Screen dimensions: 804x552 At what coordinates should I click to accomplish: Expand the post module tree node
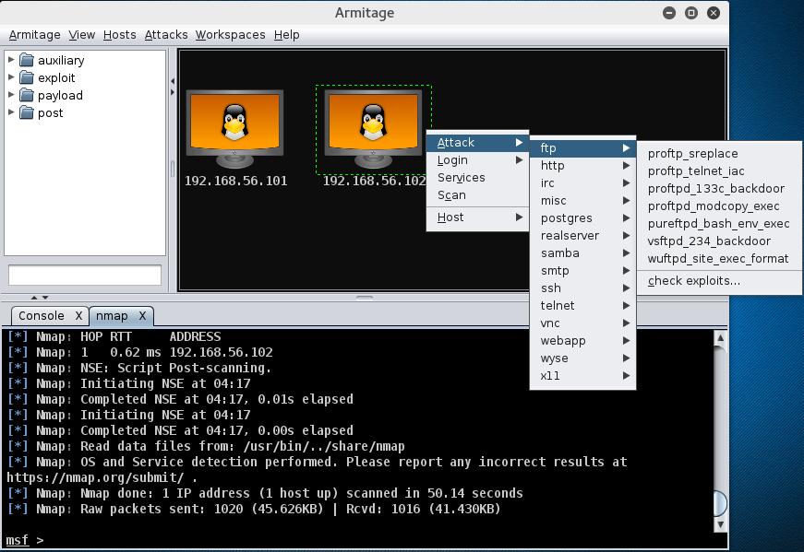tap(11, 112)
